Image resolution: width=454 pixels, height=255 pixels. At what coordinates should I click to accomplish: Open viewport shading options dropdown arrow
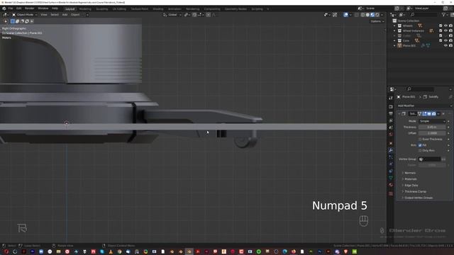pos(382,15)
